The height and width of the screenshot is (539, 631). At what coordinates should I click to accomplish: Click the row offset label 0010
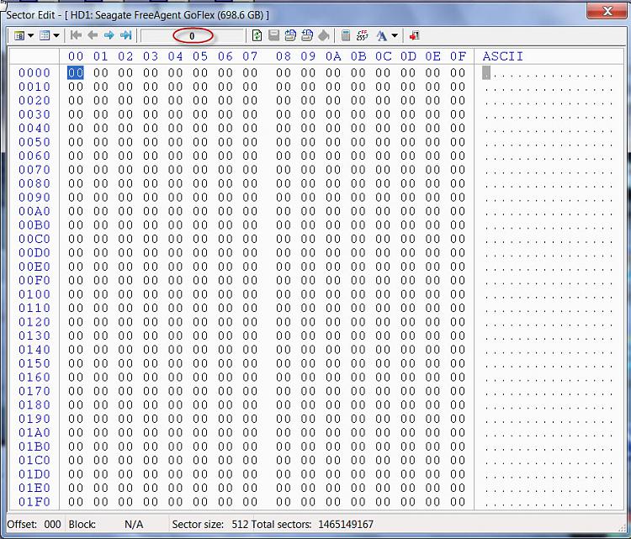pos(34,87)
